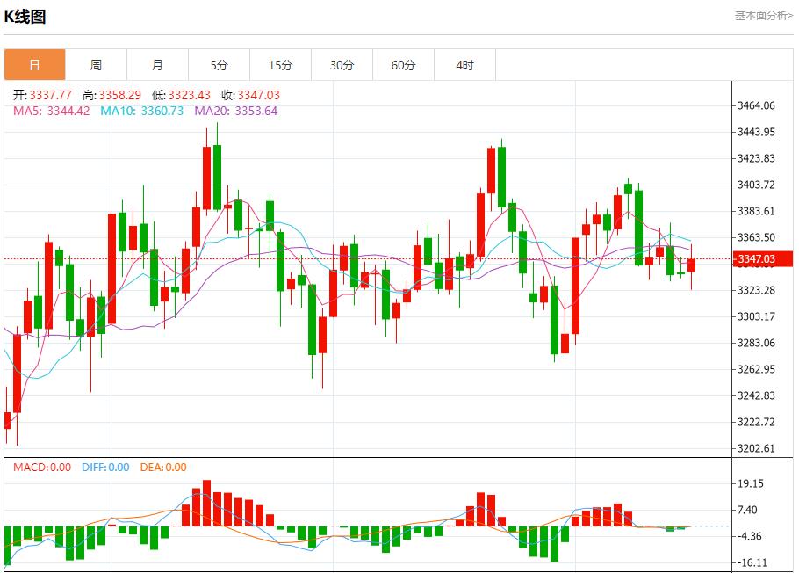Viewport: 799px width, 573px height.
Task: Select the 15分 timeframe
Action: click(x=280, y=64)
